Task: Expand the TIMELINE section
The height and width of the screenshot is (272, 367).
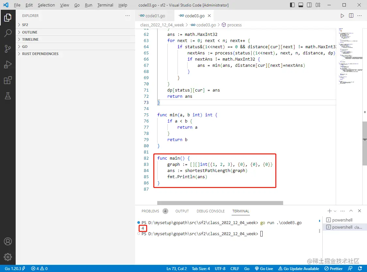Action: pos(75,39)
